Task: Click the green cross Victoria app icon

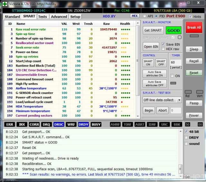Action: (5, 3)
